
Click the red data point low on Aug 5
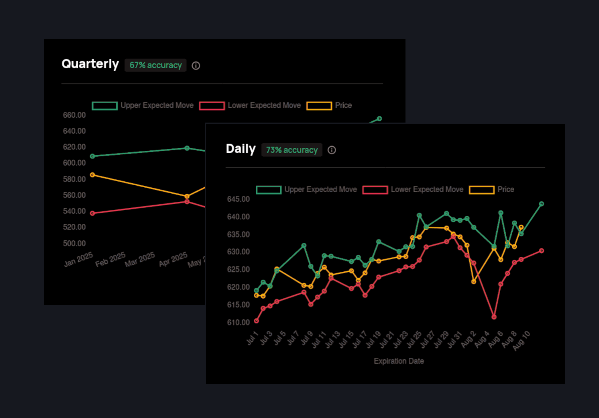pos(494,317)
